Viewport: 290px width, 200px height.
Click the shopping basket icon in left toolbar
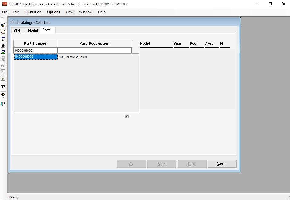[3, 32]
